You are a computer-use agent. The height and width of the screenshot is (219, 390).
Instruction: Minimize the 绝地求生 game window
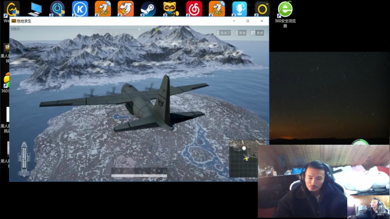(234, 21)
